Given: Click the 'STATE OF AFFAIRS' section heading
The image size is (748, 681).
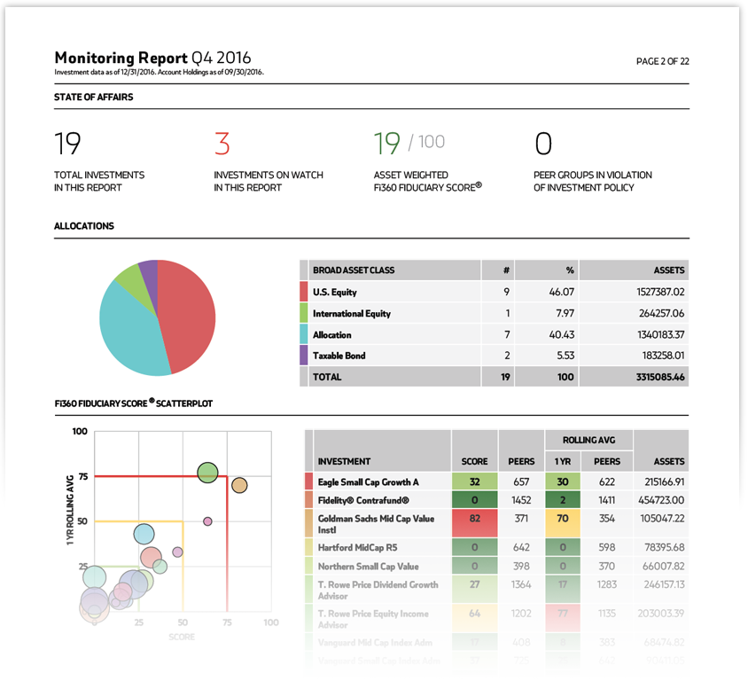Looking at the screenshot, I should point(94,97).
